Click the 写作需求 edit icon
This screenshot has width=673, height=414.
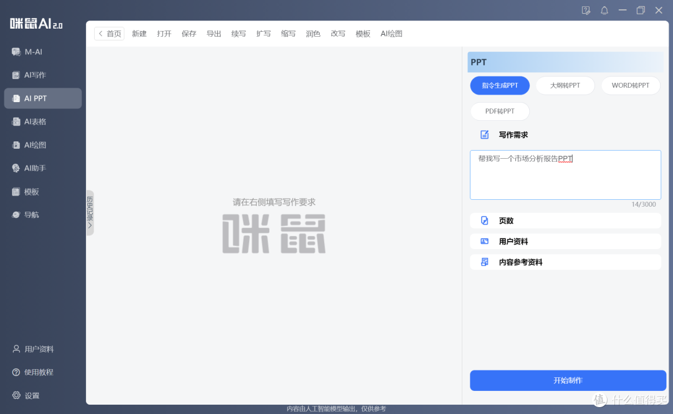tap(484, 134)
